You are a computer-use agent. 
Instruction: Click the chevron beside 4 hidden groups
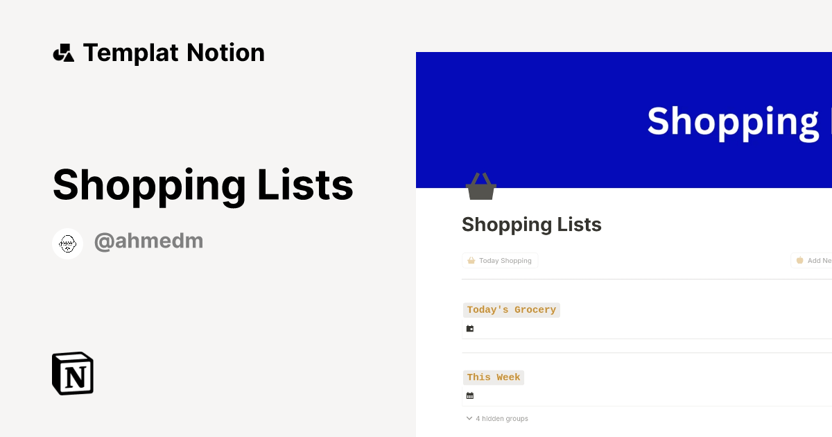point(469,418)
